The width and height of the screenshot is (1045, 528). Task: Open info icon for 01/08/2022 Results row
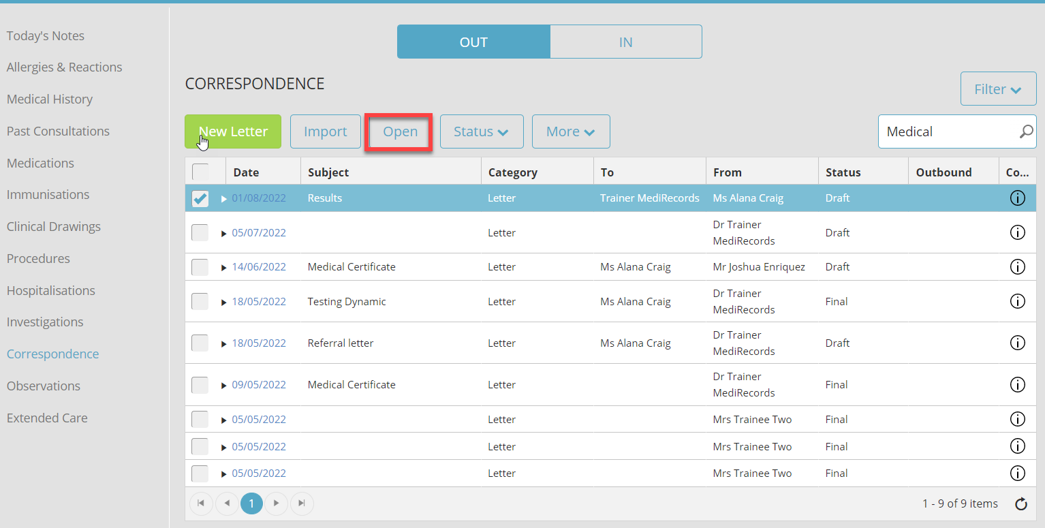coord(1017,198)
